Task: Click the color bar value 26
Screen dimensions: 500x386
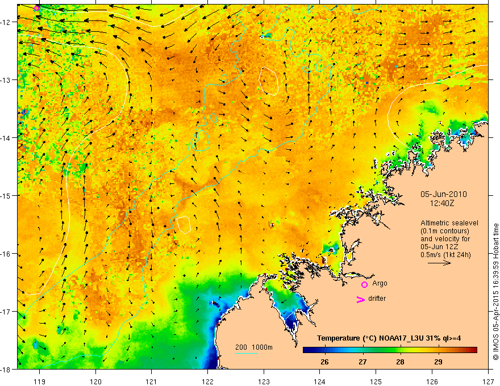Action: (324, 362)
